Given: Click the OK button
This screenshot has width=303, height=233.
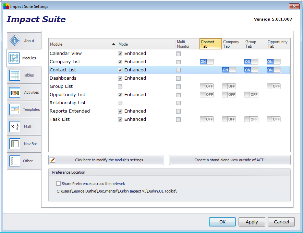Looking at the screenshot, I should click(x=222, y=222).
